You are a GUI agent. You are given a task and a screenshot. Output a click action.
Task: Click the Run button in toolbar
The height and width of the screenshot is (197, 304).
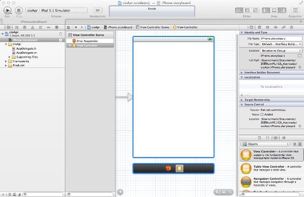coord(8,11)
